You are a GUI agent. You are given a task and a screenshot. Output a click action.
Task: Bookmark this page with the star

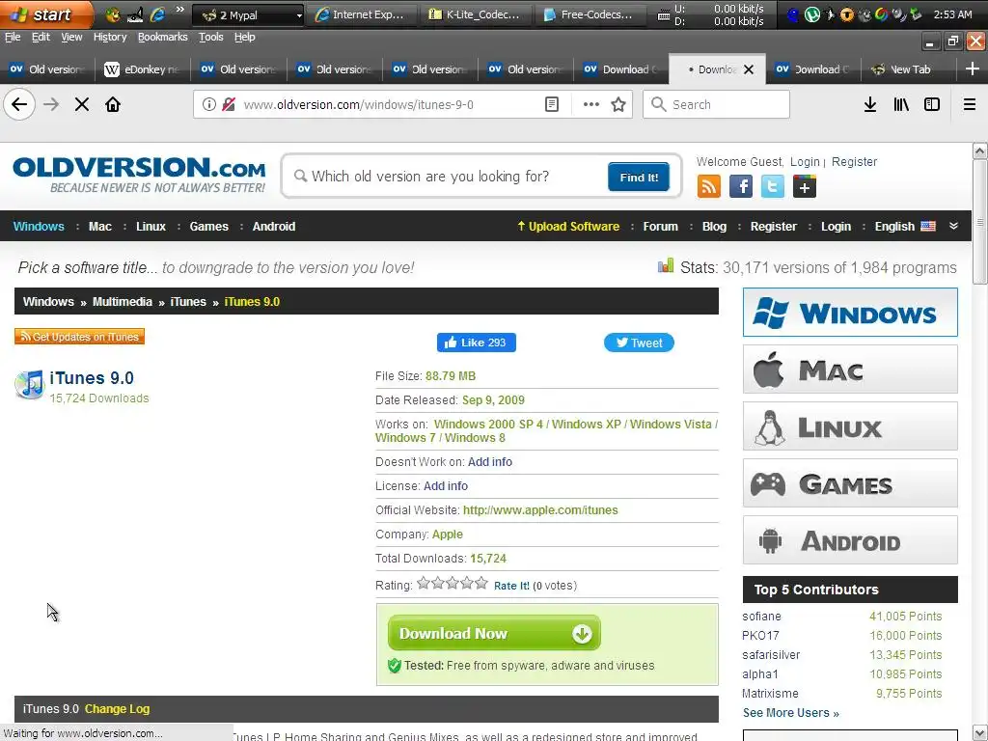tap(618, 104)
